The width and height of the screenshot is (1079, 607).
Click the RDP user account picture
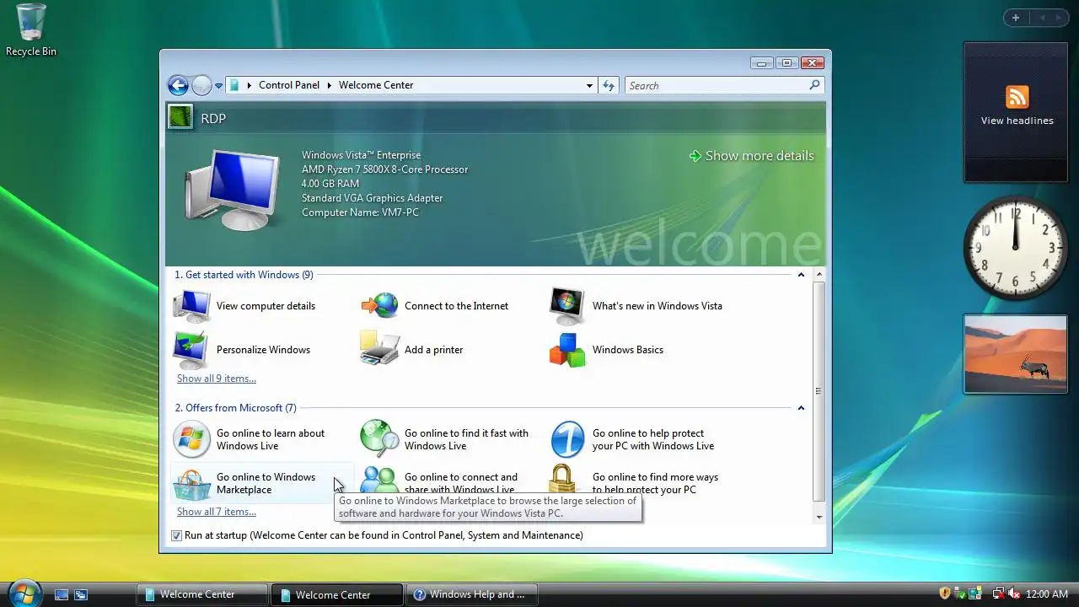(x=180, y=116)
